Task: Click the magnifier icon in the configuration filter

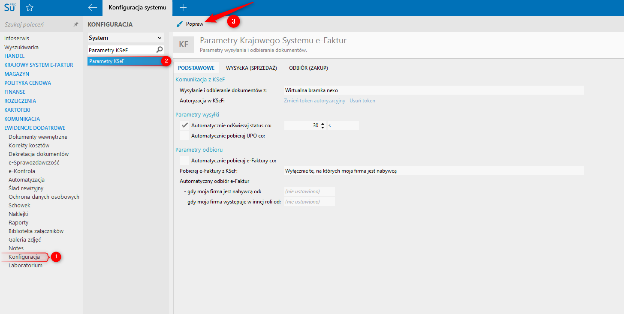Action: pos(160,50)
